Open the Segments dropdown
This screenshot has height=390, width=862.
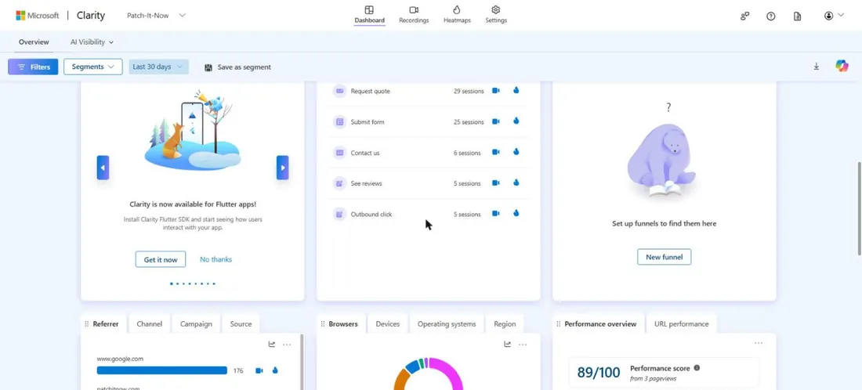point(93,67)
